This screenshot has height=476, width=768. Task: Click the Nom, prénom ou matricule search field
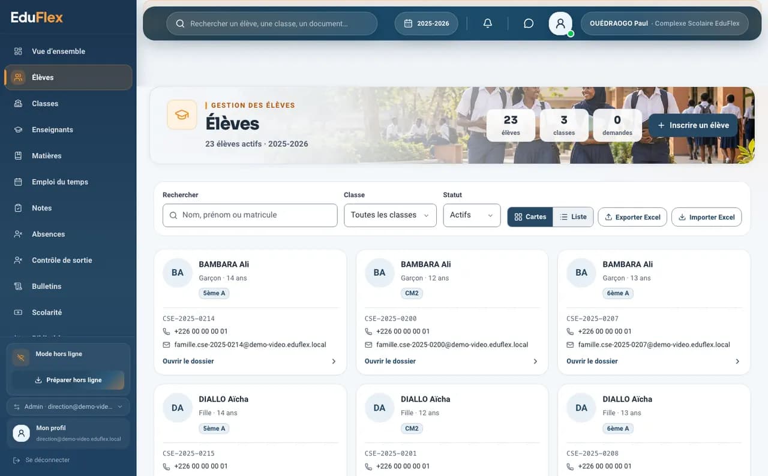pos(250,215)
